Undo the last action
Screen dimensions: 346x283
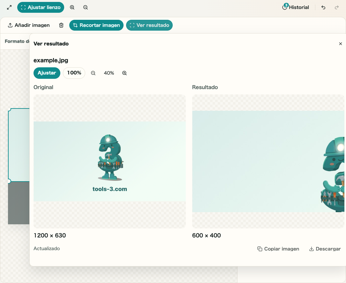tap(323, 8)
